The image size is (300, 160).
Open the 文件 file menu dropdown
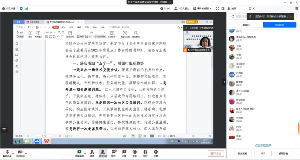click(20, 27)
